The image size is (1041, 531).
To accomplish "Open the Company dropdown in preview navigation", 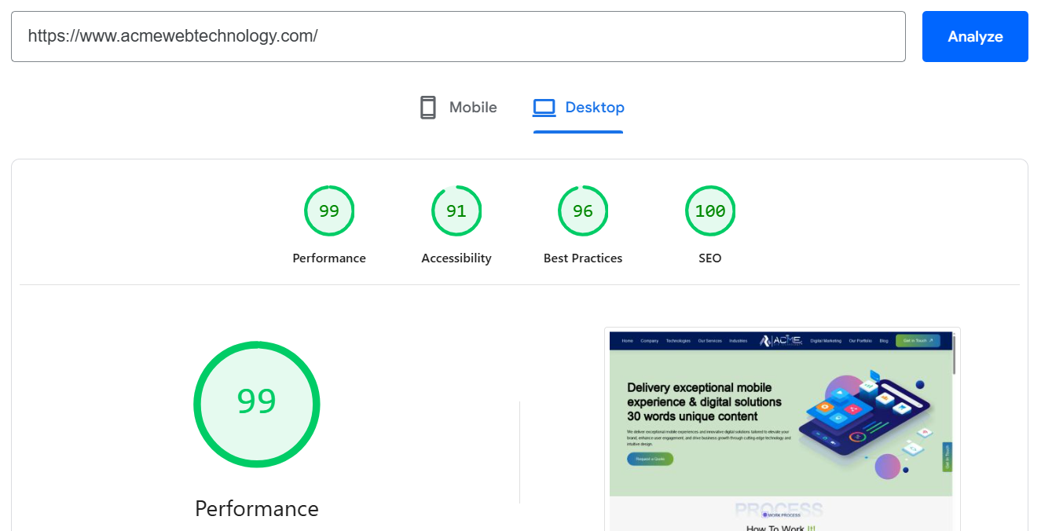I will click(650, 341).
